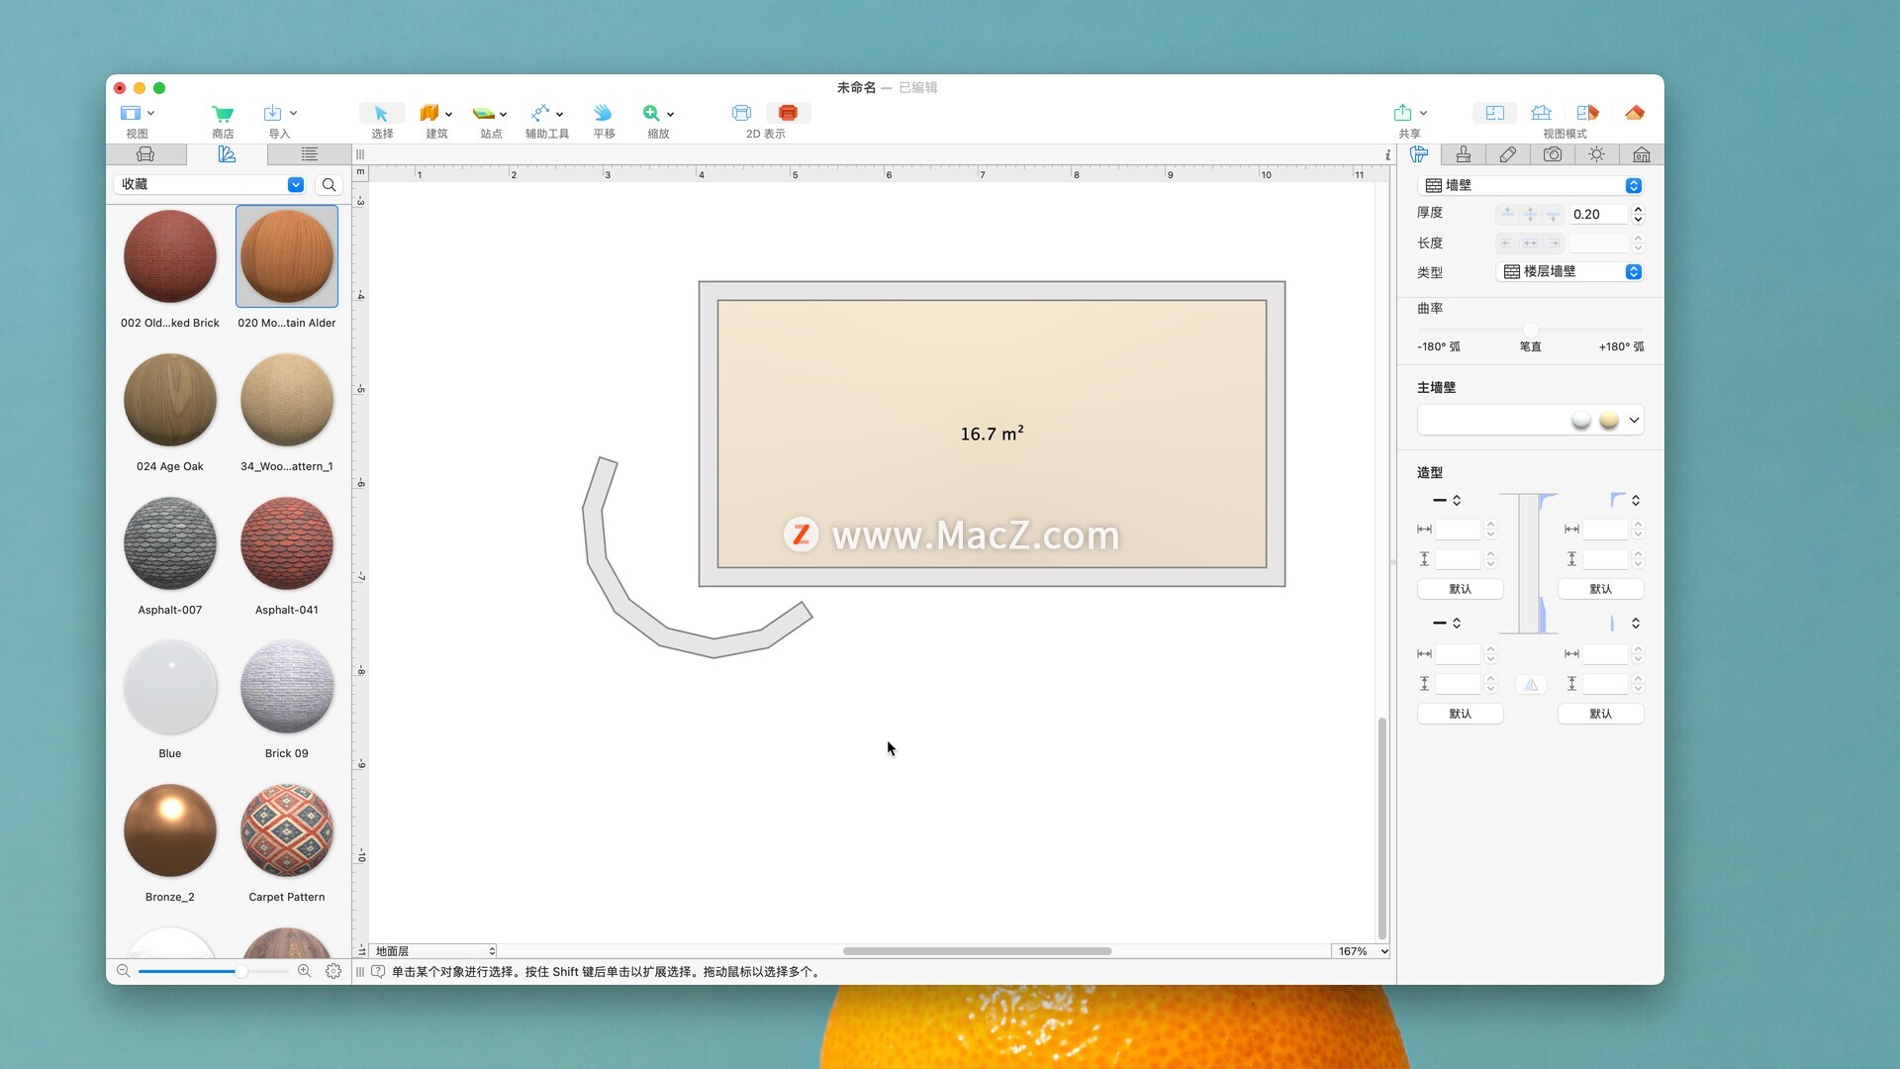Viewport: 1900px width, 1069px height.
Task: Open the 地面层 floor level dropdown
Action: coord(433,951)
